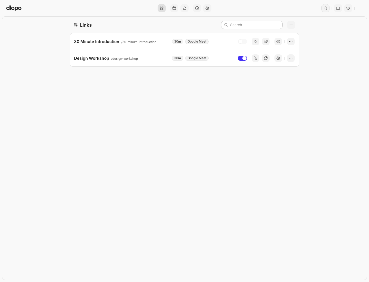Click the /design-workshop slug
Screen dimensions: 369x282
click(125, 59)
